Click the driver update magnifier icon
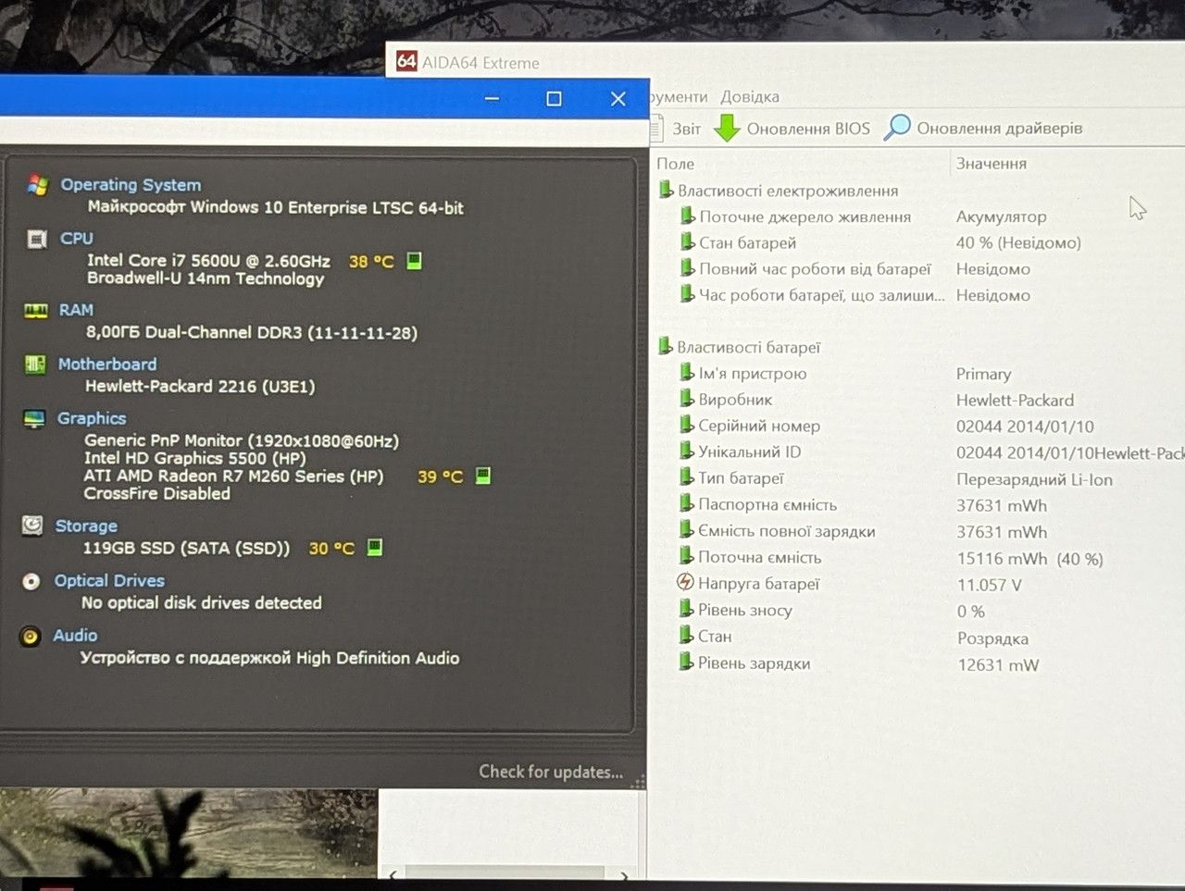The height and width of the screenshot is (891, 1185). coord(897,127)
